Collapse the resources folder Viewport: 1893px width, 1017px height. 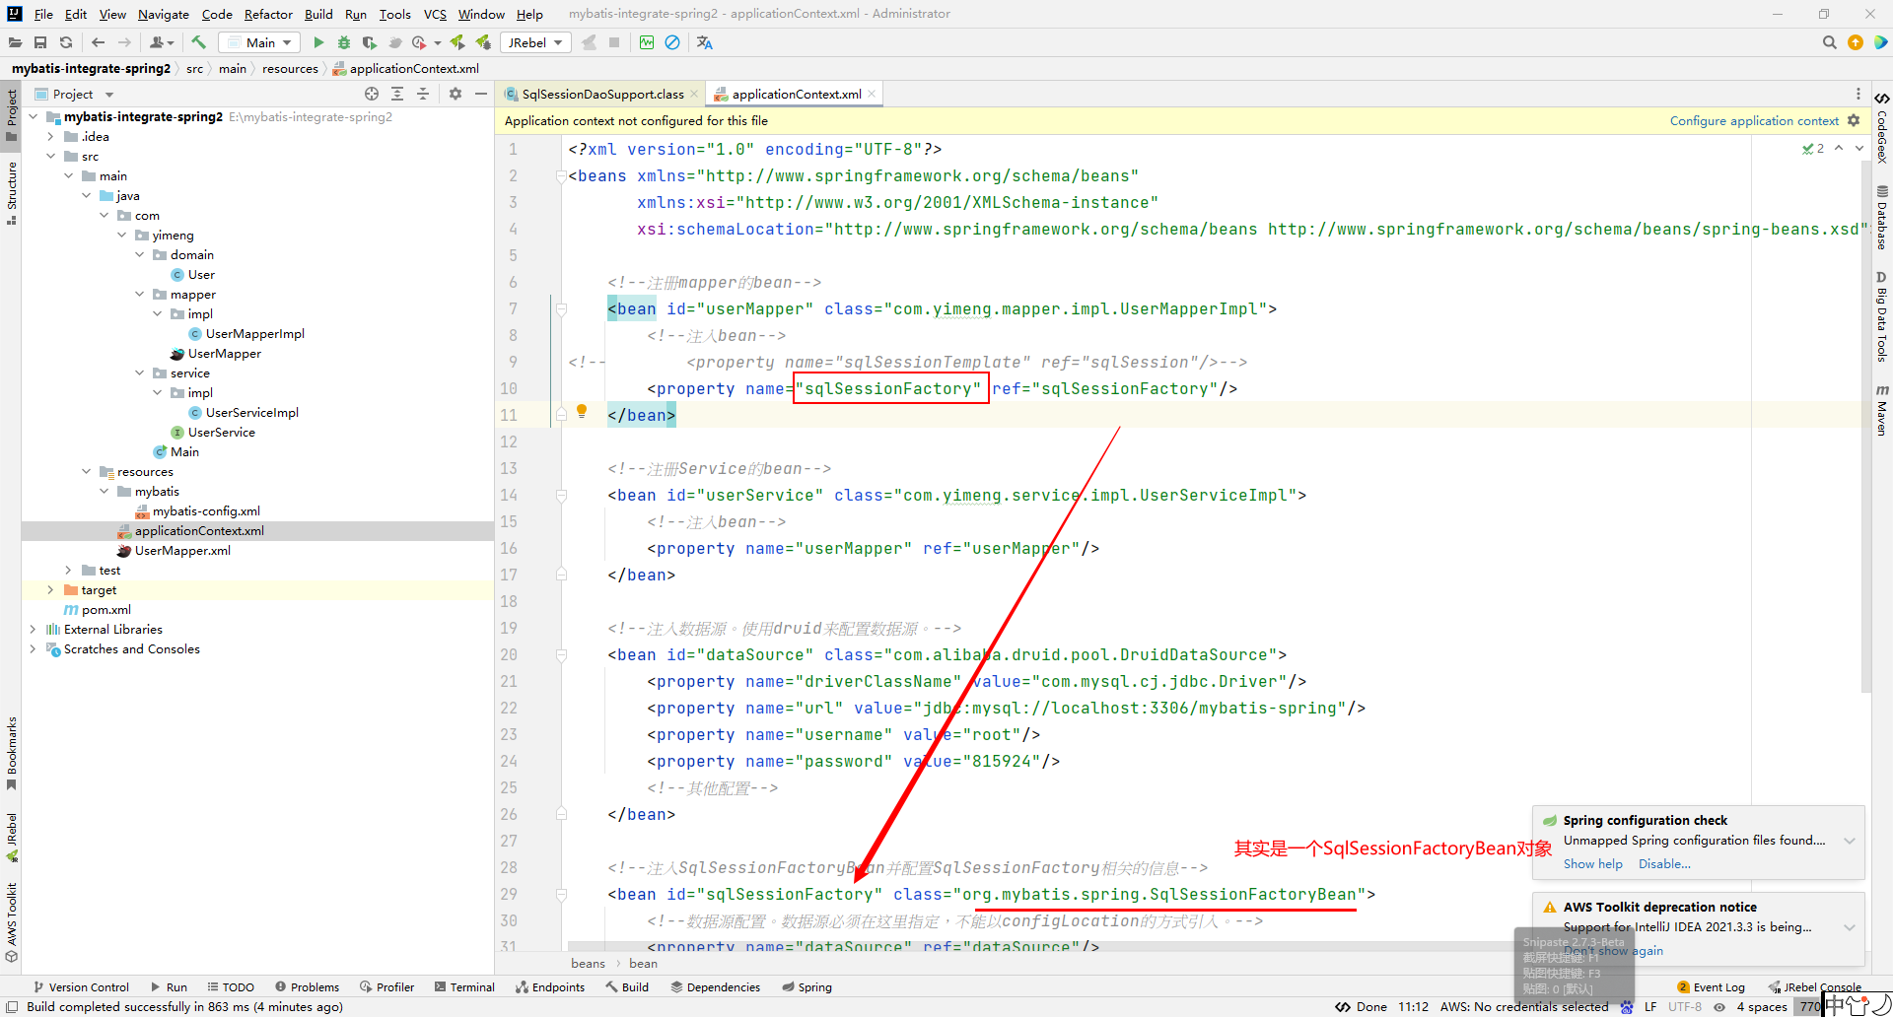(86, 471)
